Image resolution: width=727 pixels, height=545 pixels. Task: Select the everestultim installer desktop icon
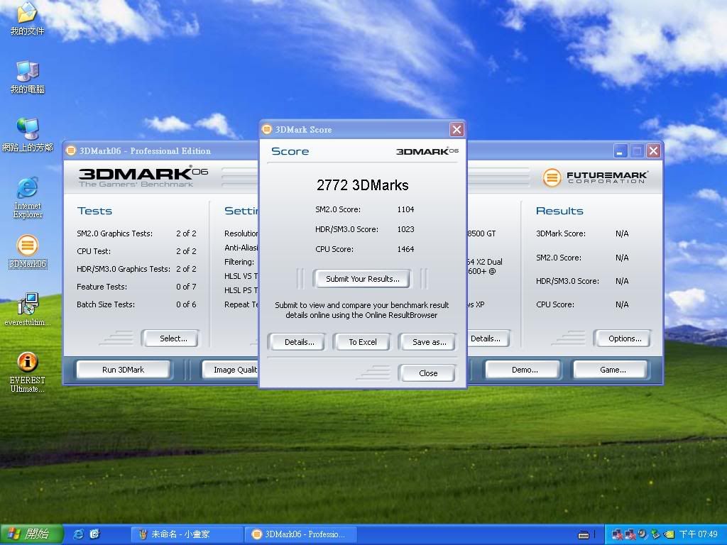[28, 309]
